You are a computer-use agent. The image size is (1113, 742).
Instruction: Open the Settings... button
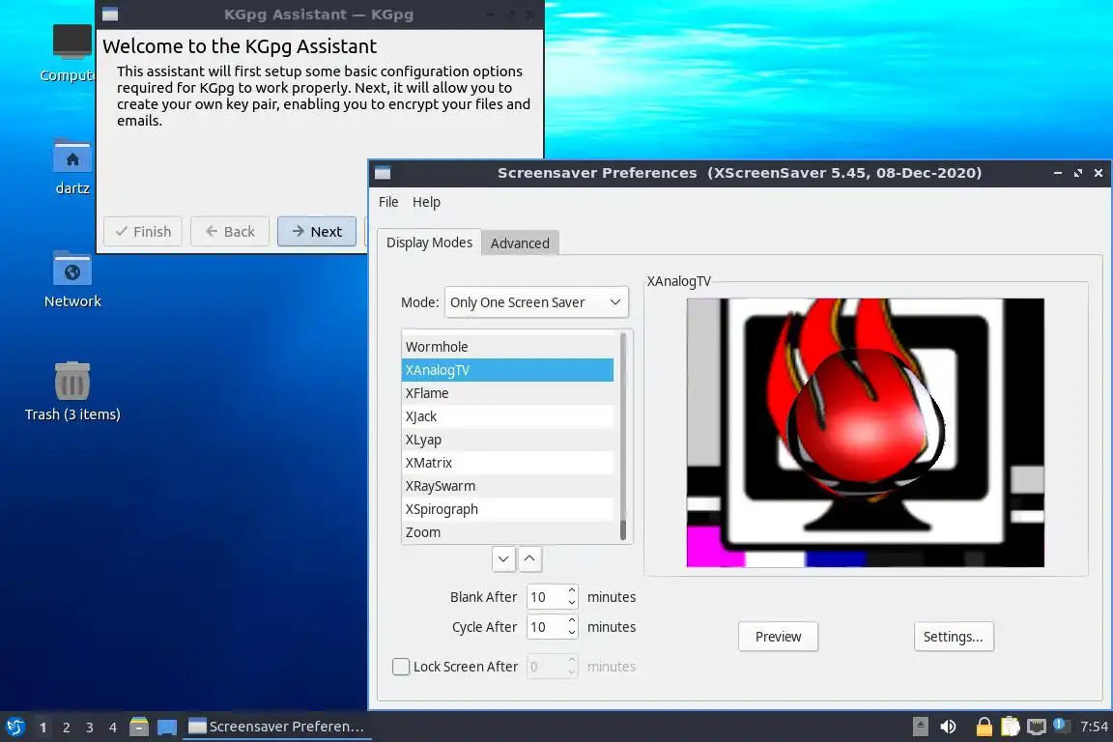click(x=954, y=637)
